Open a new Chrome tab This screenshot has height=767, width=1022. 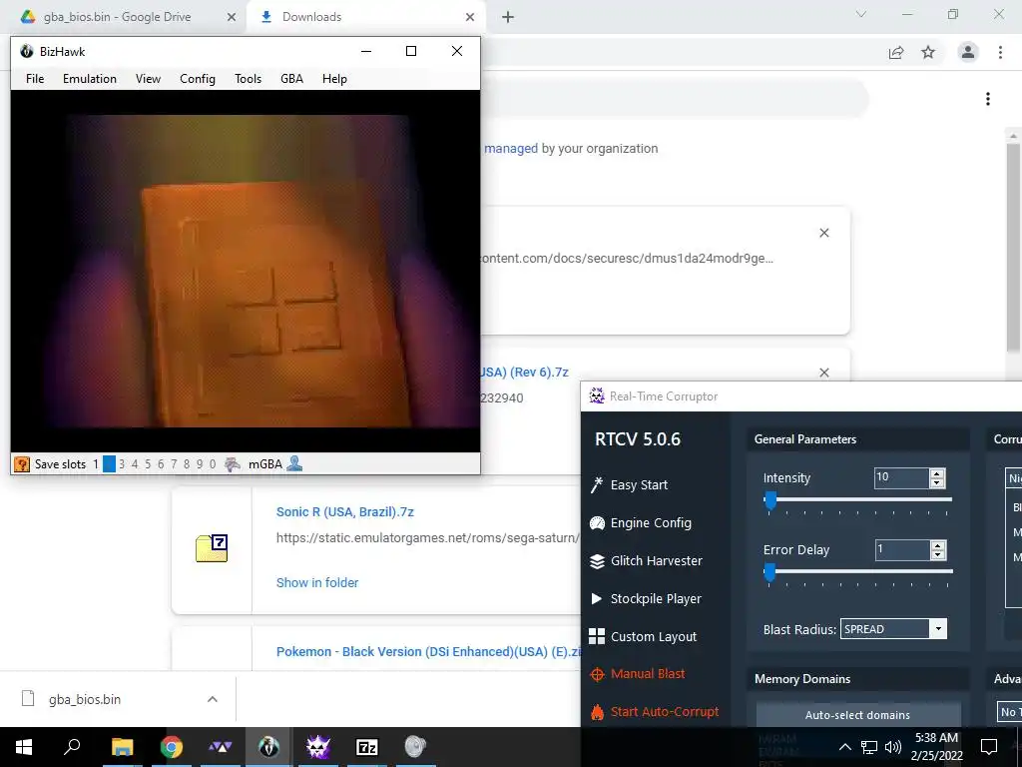tap(508, 17)
